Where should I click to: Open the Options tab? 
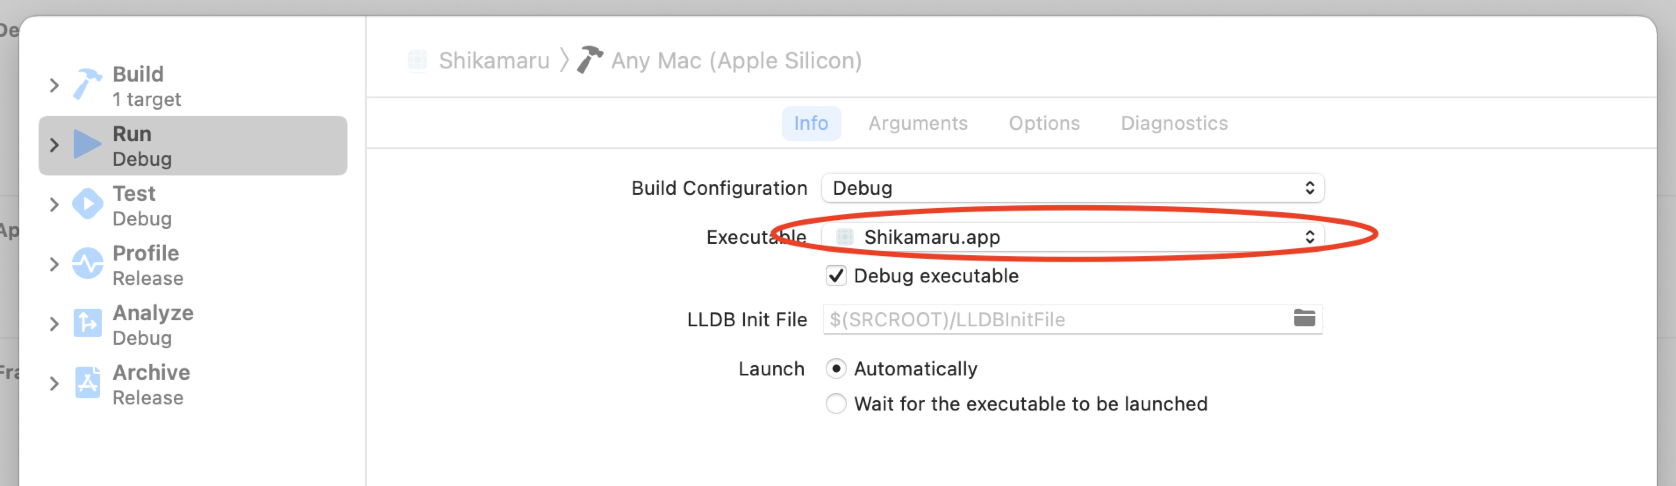point(1044,124)
